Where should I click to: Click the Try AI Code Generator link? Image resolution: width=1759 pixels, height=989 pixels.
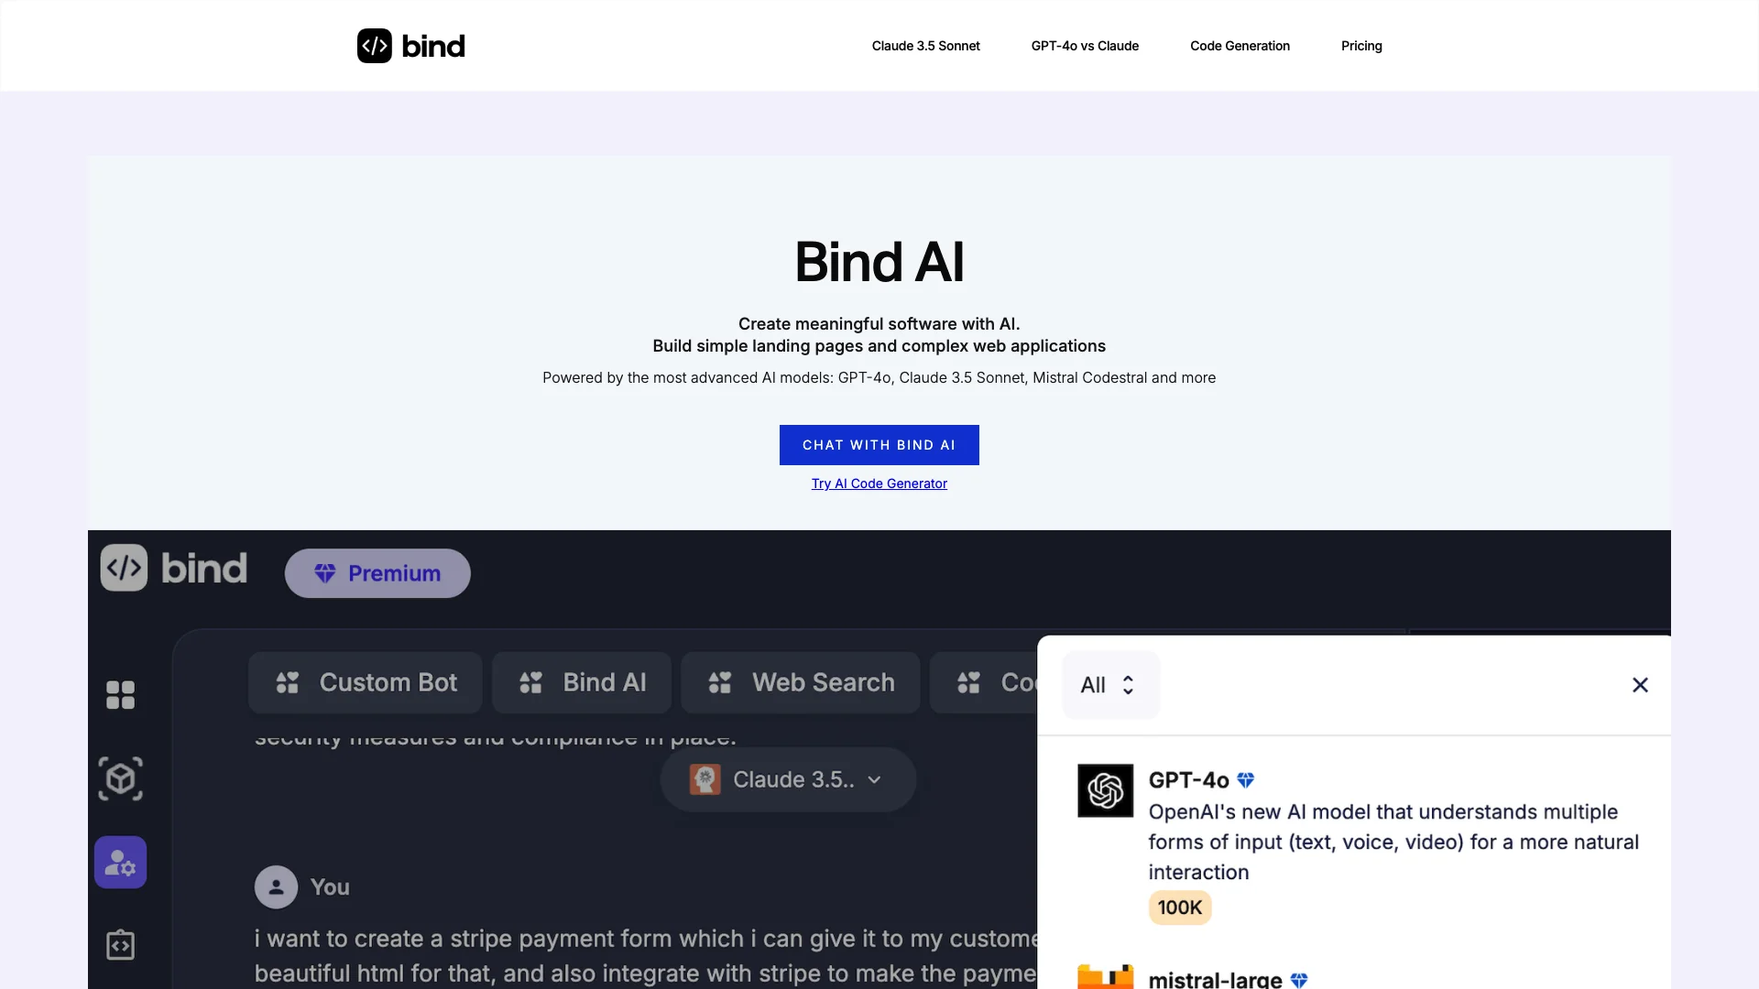pos(879,483)
